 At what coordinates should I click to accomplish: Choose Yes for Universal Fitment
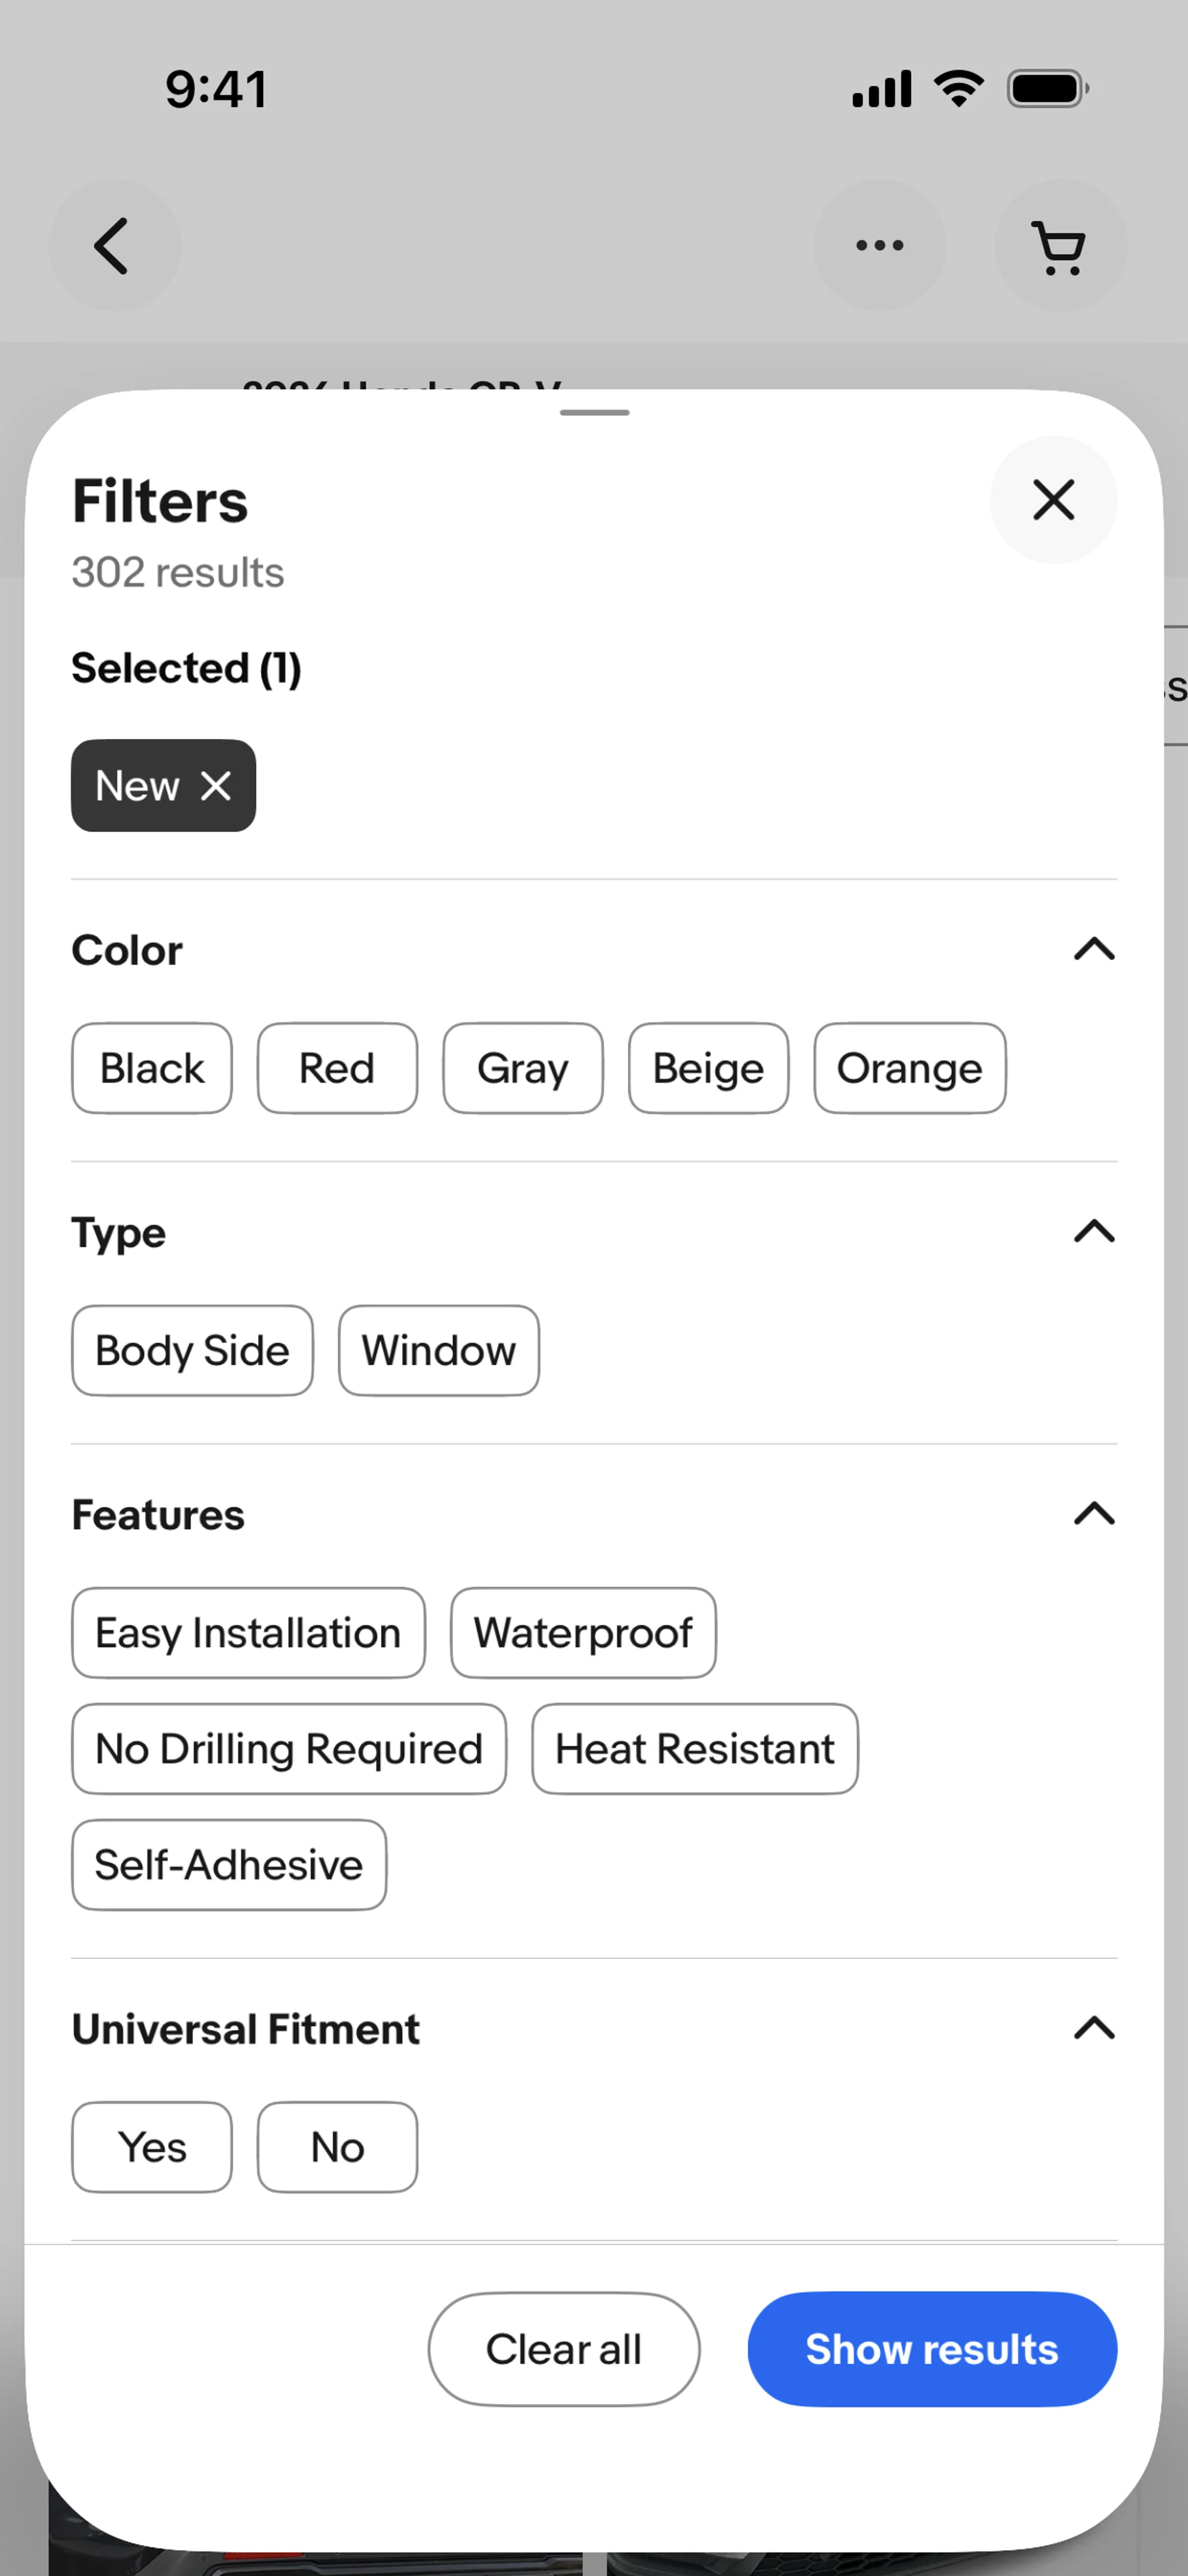(x=152, y=2147)
